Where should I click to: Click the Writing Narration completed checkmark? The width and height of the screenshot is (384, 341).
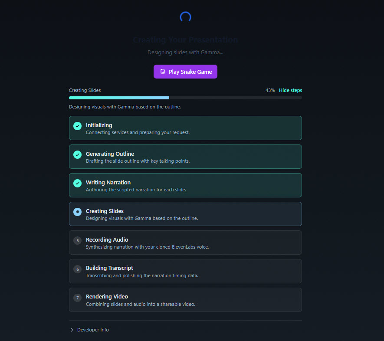tap(77, 183)
